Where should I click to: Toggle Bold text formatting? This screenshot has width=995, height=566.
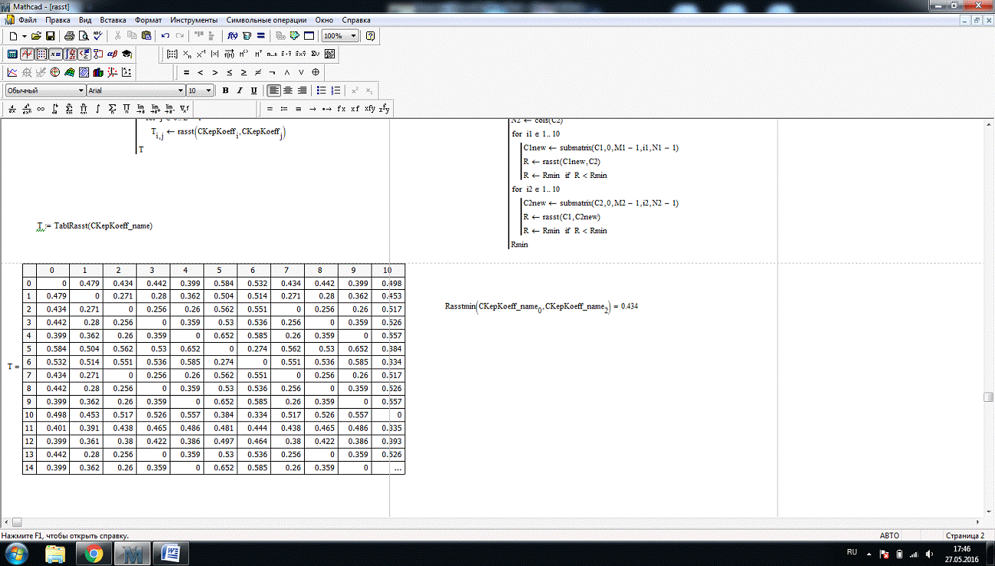click(226, 90)
